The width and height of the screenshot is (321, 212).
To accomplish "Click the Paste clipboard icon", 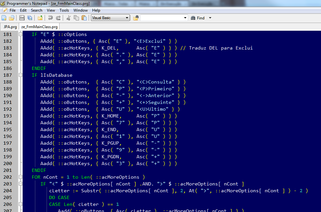I will 84,18.
